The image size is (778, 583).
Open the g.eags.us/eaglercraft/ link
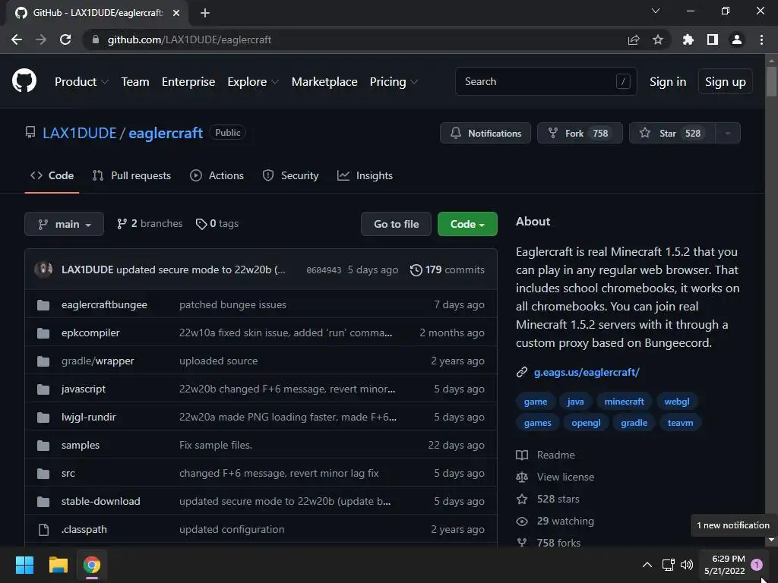[587, 372]
